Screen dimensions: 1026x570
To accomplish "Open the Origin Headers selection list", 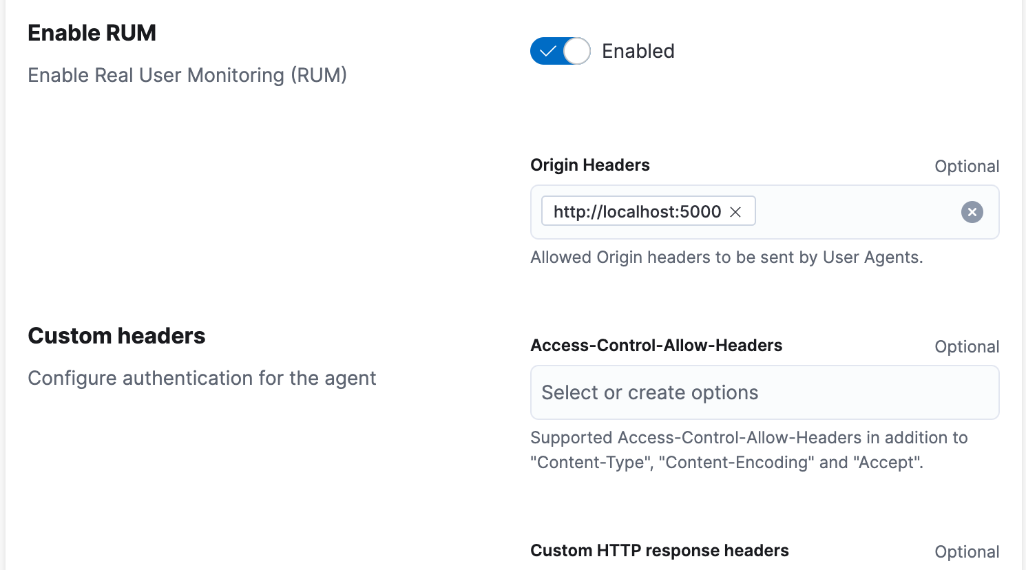I will coord(861,212).
